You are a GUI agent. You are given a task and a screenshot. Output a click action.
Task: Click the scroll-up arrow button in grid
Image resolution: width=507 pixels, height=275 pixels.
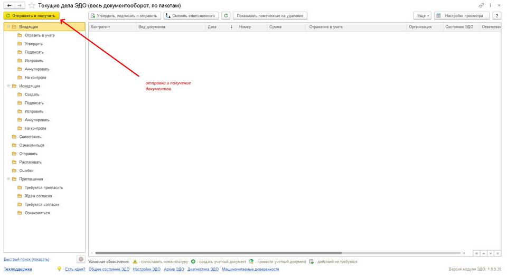click(483, 253)
